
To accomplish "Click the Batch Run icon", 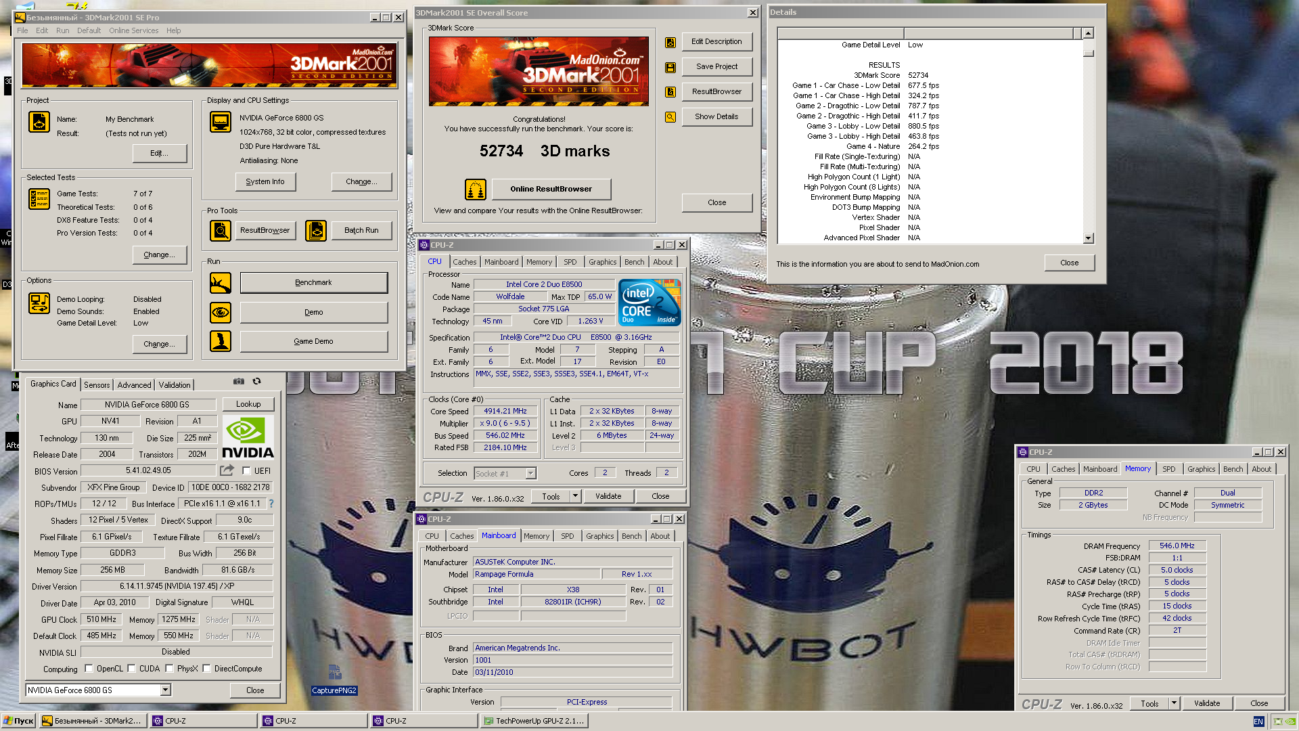I will click(x=316, y=231).
